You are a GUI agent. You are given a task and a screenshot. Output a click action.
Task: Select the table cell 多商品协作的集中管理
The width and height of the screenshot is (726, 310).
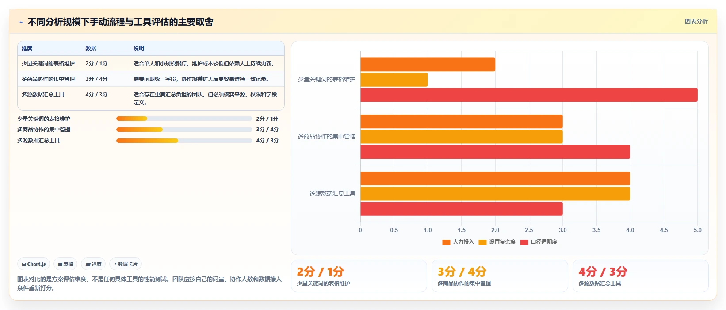[48, 79]
